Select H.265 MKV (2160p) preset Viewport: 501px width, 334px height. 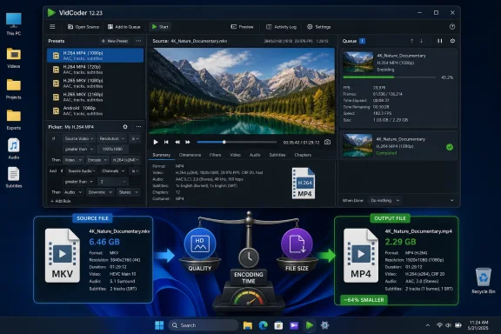[95, 97]
